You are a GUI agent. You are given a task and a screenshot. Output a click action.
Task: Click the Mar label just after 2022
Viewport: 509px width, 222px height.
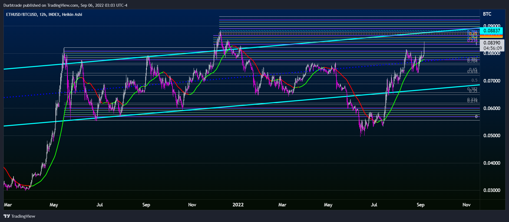pyautogui.click(x=282, y=205)
